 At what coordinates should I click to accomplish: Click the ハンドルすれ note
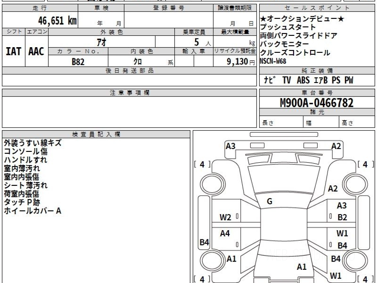[25, 160]
